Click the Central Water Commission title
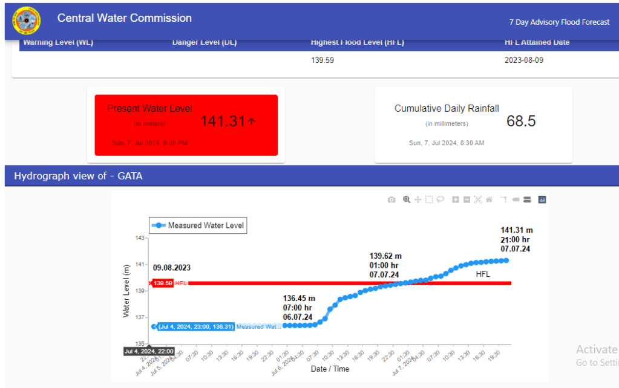619x388 pixels. coord(125,19)
